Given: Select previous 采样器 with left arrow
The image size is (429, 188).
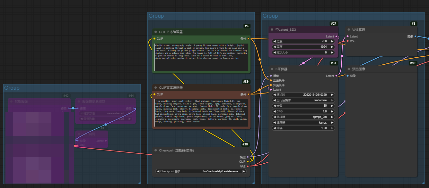Looking at the screenshot, I should 274,117.
